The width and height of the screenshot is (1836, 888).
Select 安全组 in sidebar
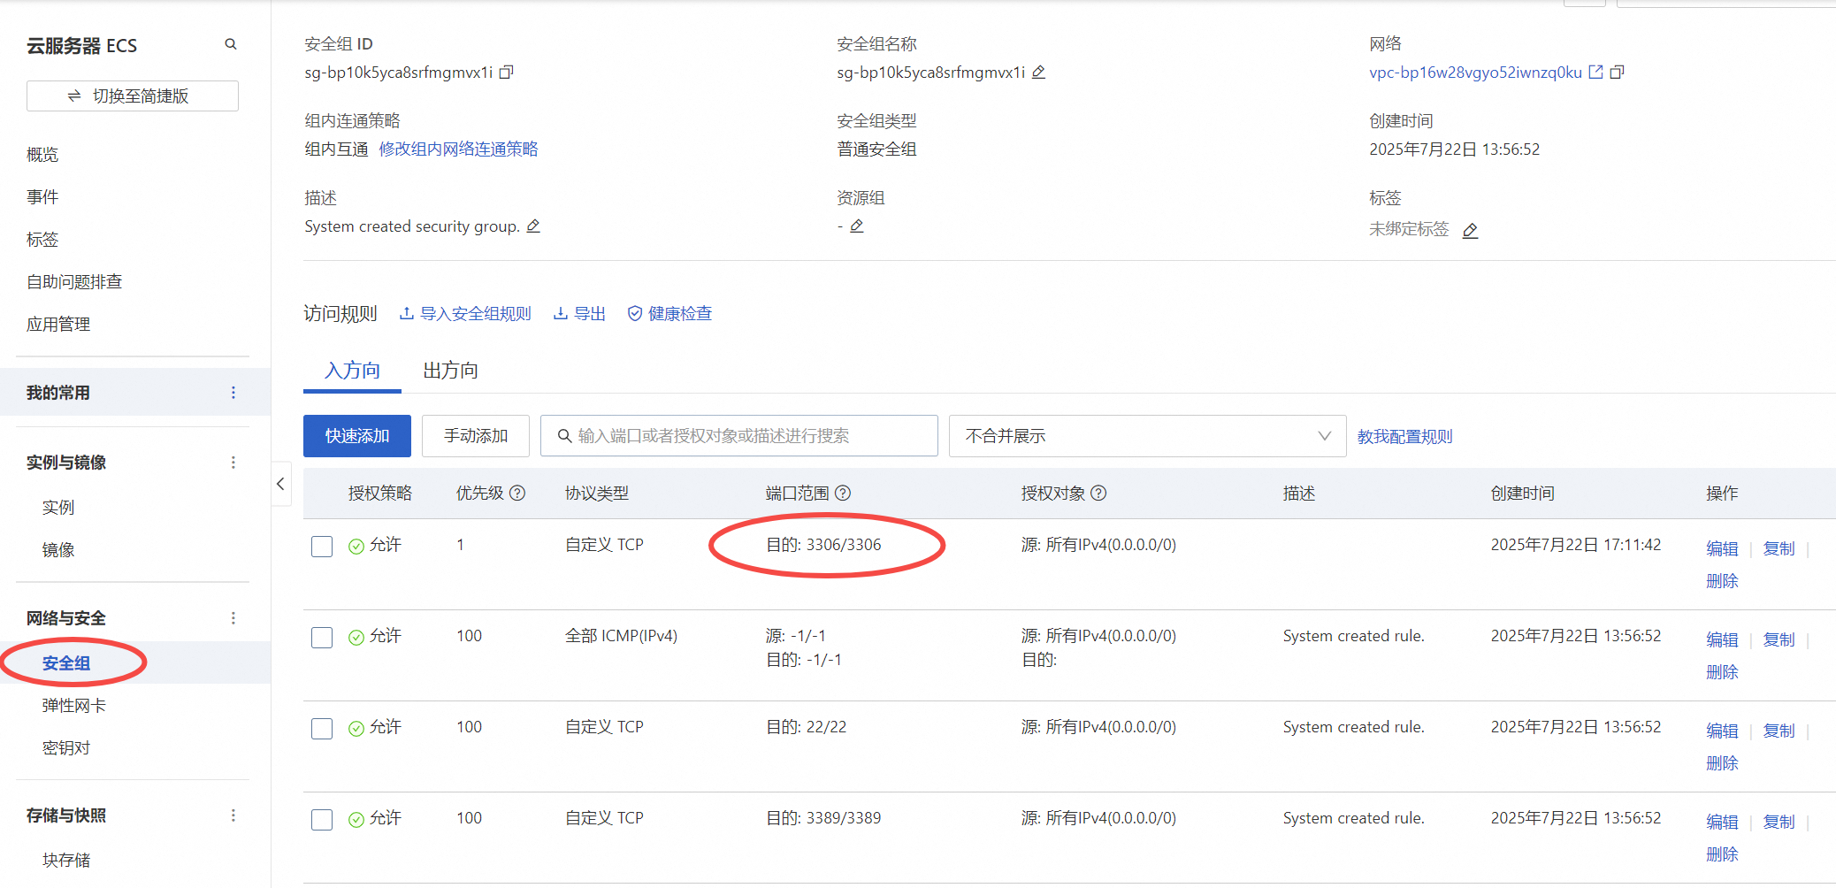click(x=66, y=663)
